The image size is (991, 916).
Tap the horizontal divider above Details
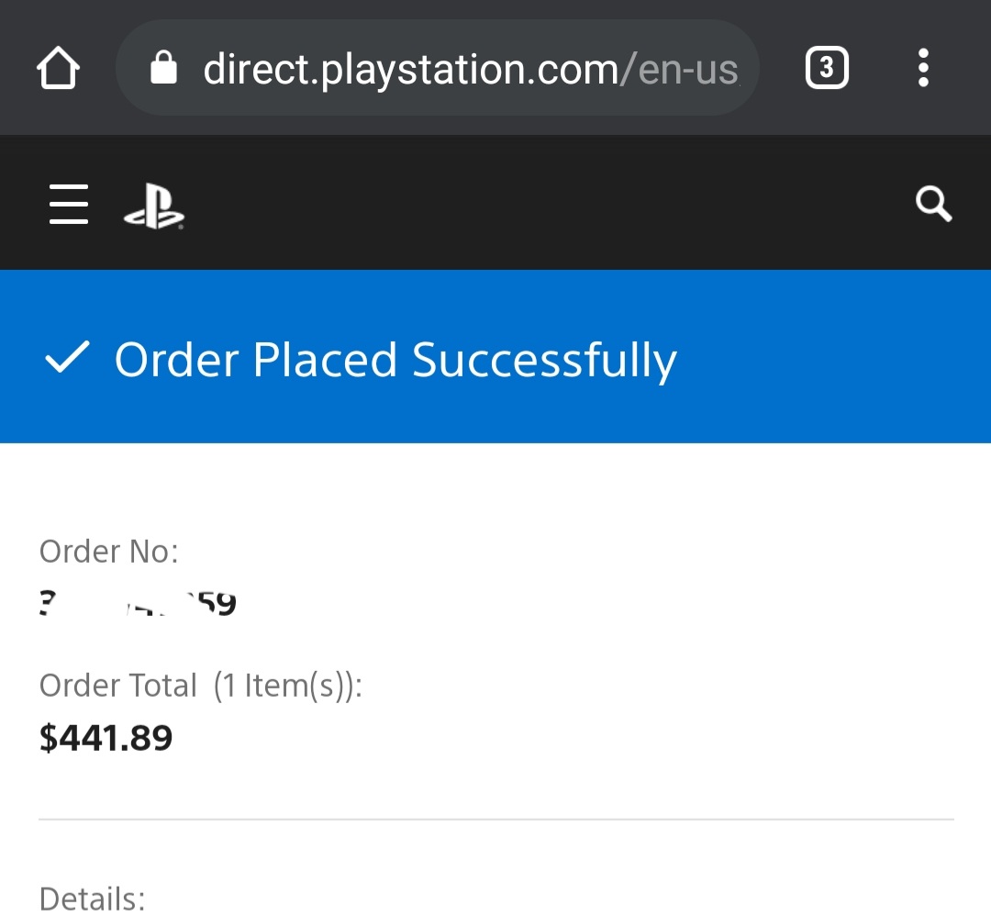click(x=496, y=820)
